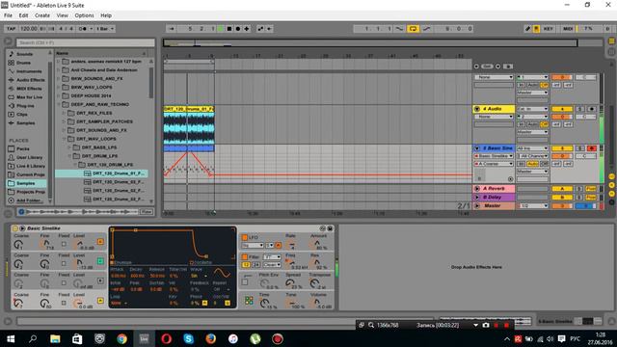Viewport: 617px width, 347px height.
Task: Open the Create menu
Action: click(x=42, y=15)
